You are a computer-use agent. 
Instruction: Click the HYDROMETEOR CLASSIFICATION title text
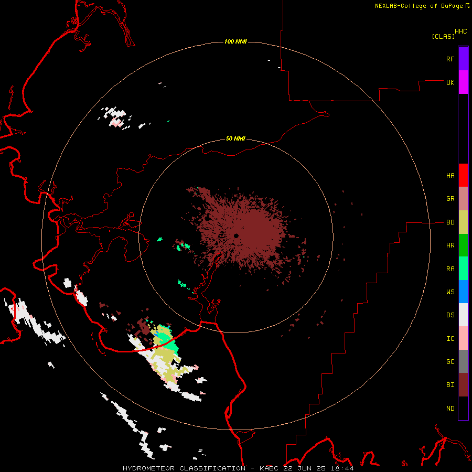[184, 468]
